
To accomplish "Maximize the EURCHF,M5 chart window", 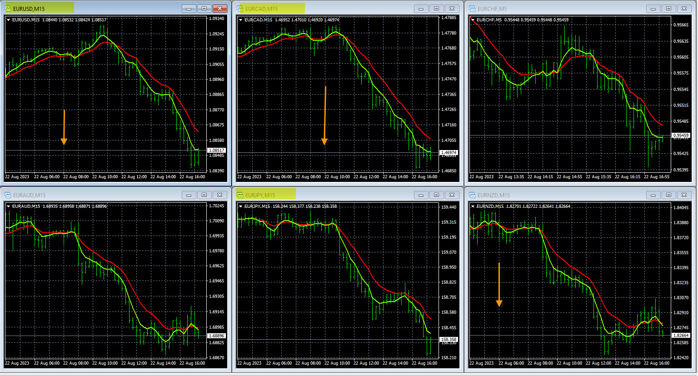I will [x=668, y=9].
